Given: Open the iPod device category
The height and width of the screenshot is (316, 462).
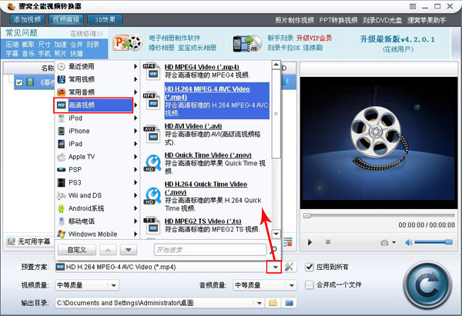Looking at the screenshot, I should pyautogui.click(x=96, y=118).
